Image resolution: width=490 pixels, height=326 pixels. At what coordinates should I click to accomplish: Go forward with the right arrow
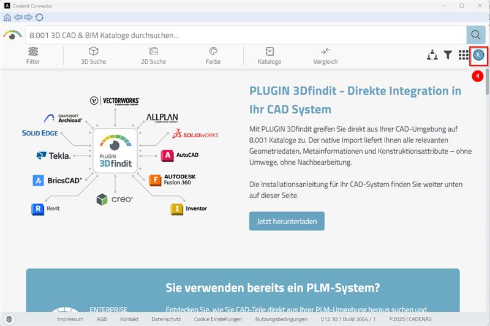(28, 17)
